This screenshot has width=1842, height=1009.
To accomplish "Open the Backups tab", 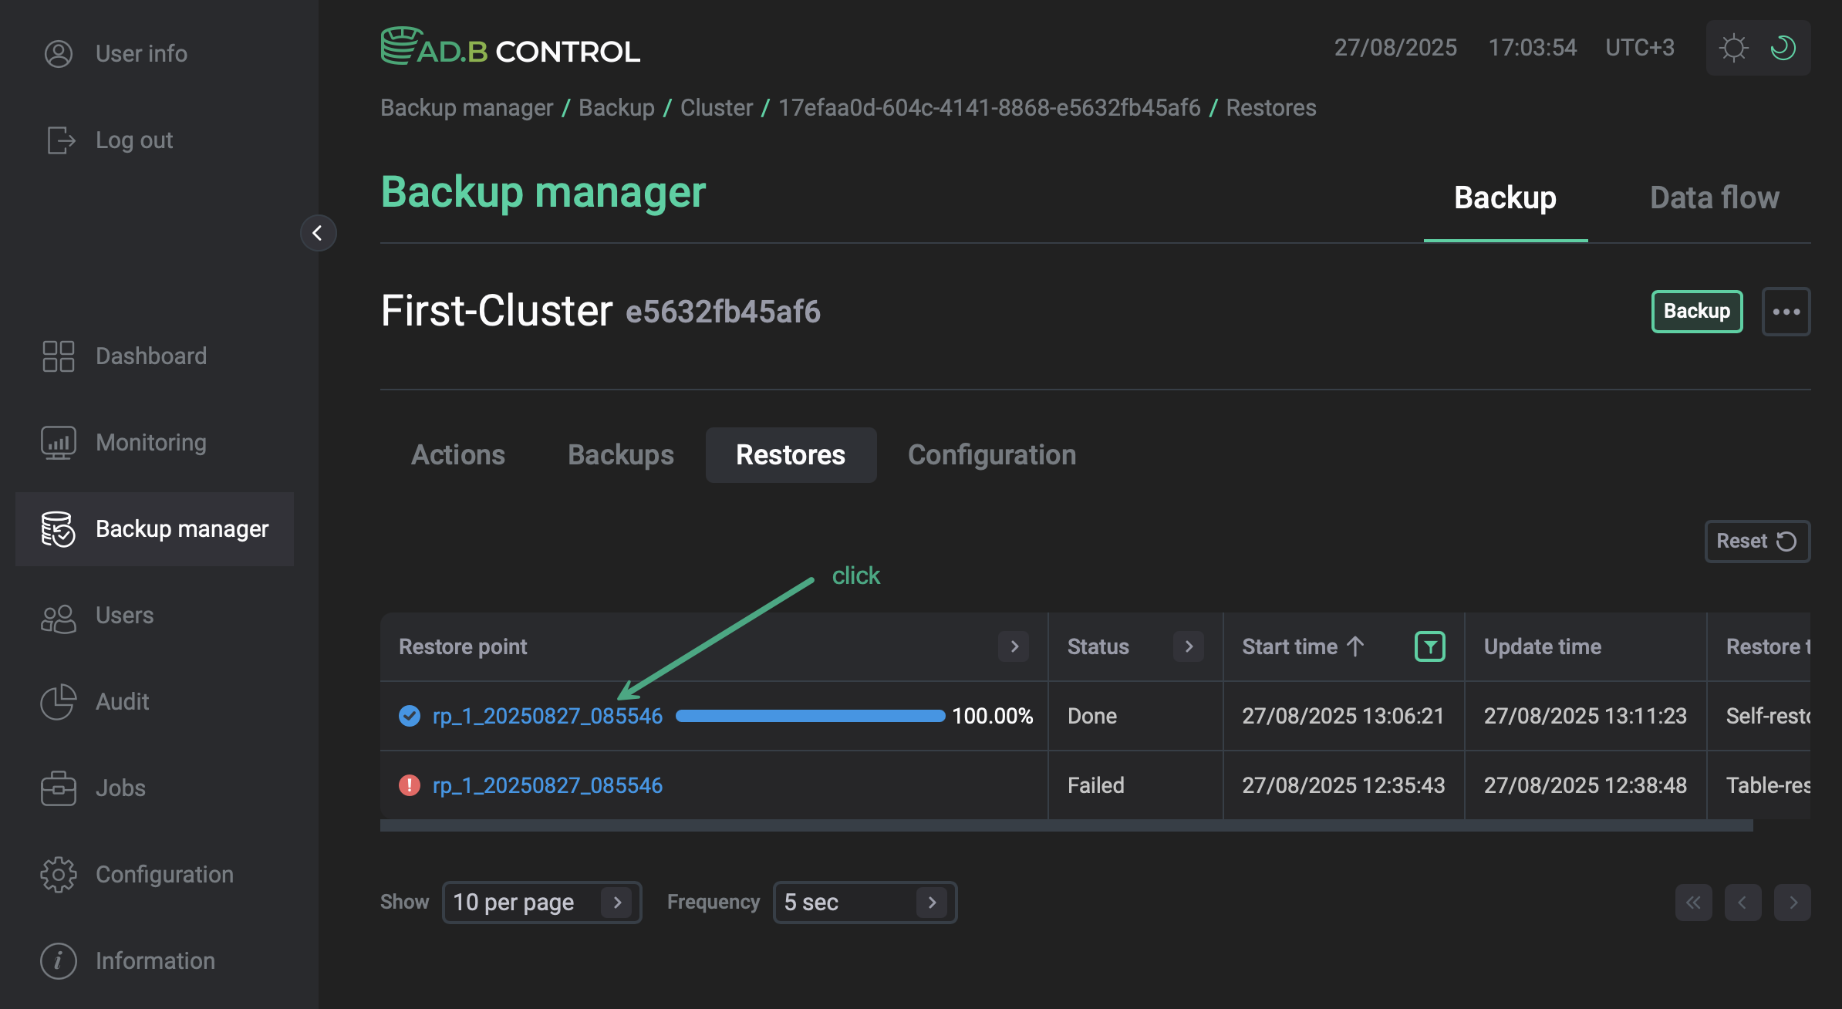I will (620, 454).
